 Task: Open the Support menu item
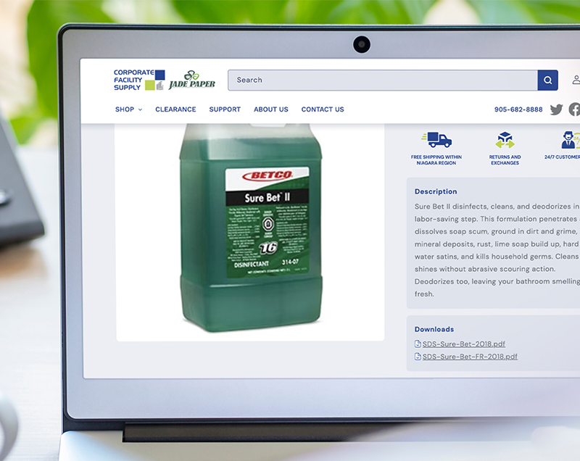point(225,109)
